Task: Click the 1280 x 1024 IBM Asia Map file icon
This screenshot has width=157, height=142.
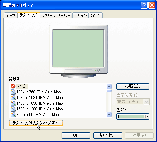Action: [13, 98]
